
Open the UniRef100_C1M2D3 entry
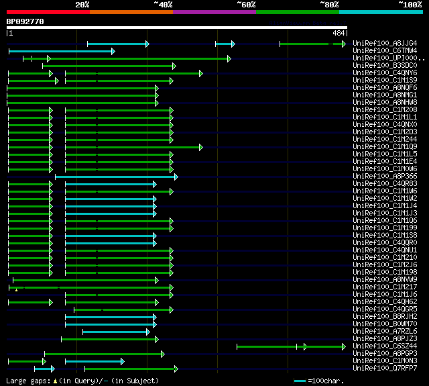coord(385,132)
